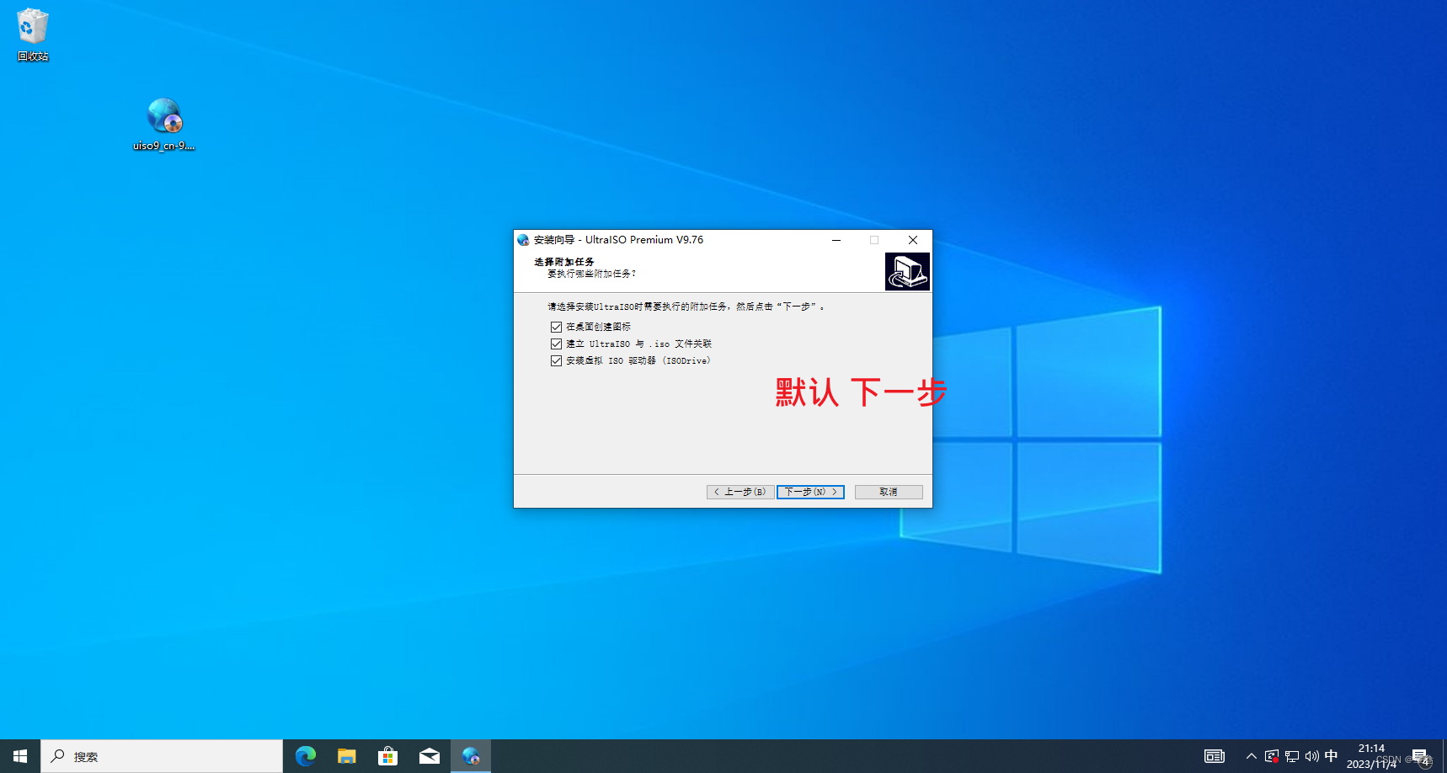Close the UltraISO setup wizard window
1447x773 pixels.
pyautogui.click(x=913, y=240)
